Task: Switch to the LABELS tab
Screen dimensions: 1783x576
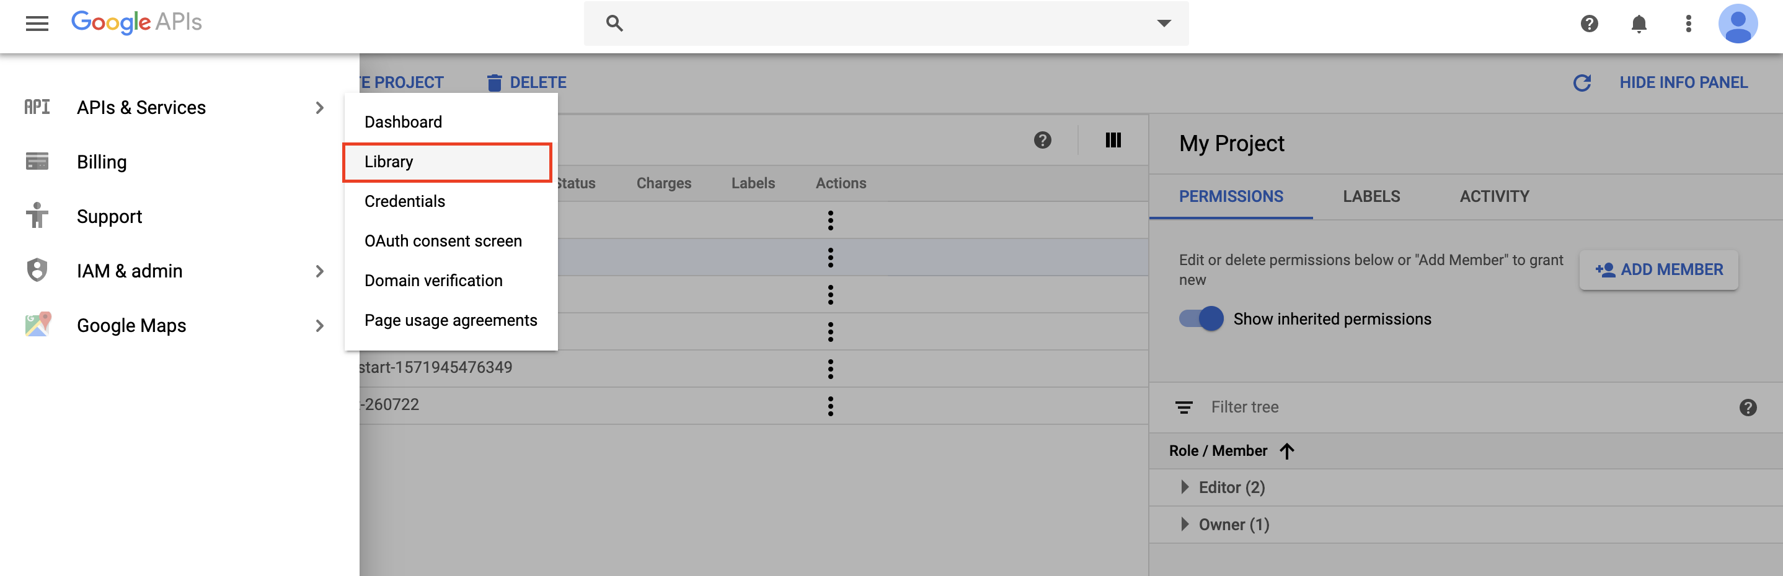Action: (x=1371, y=197)
